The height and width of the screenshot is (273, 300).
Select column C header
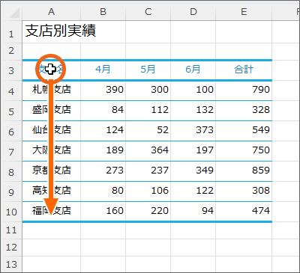[148, 11]
